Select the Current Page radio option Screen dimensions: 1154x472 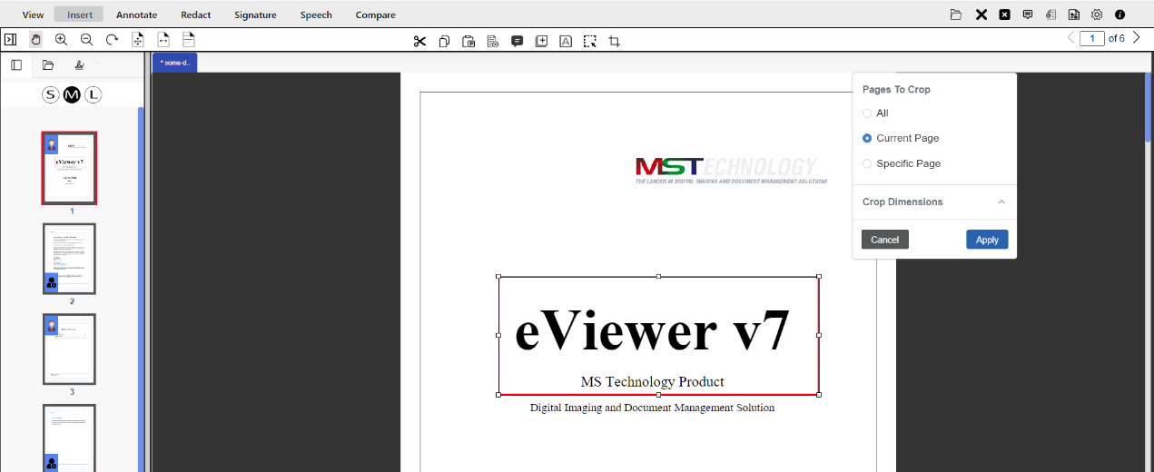coord(867,138)
